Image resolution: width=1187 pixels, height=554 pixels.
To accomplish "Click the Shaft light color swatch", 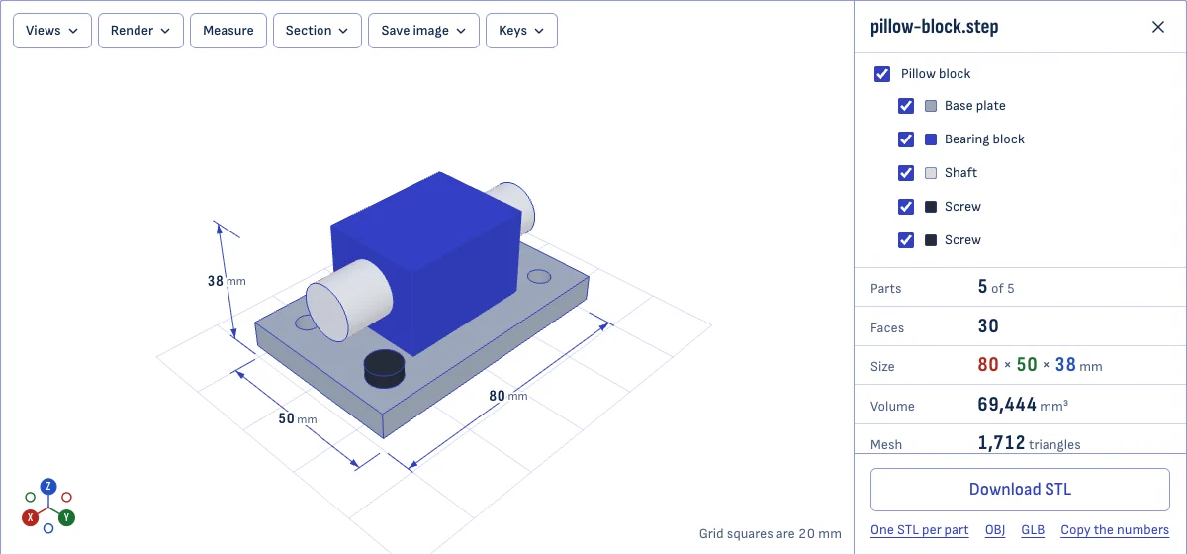I will (x=931, y=173).
